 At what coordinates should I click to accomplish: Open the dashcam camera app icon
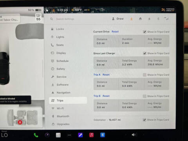click(47, 135)
